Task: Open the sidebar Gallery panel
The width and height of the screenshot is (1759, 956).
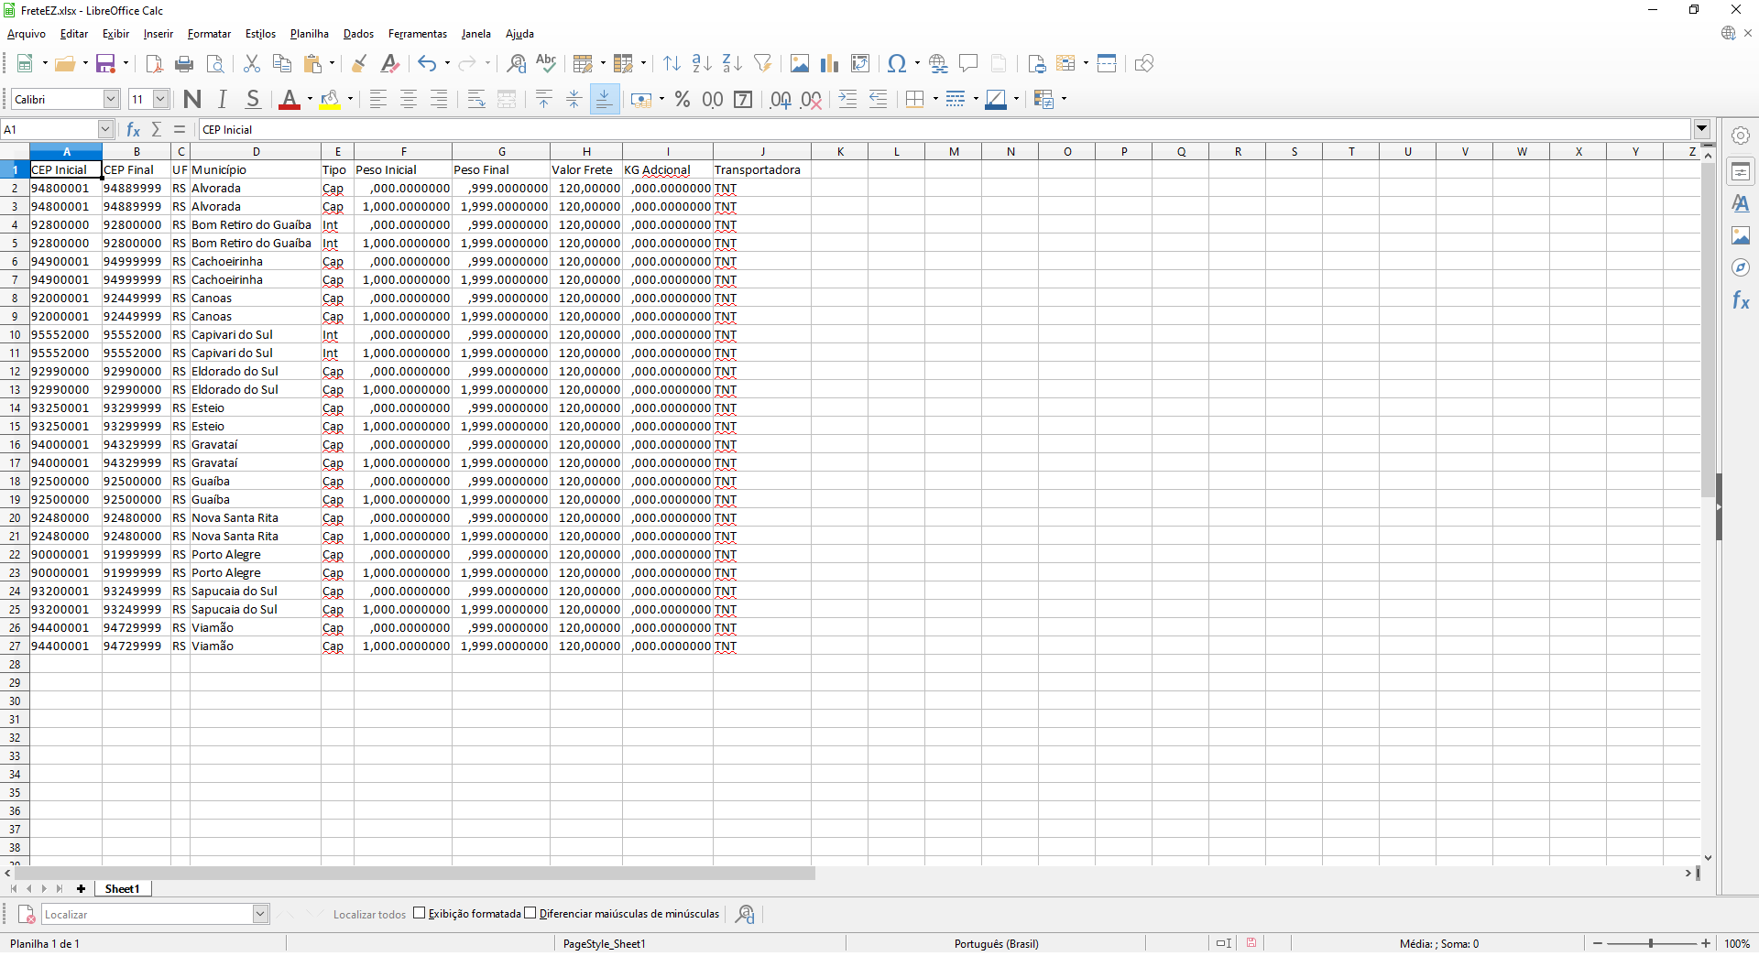Action: (x=1741, y=235)
